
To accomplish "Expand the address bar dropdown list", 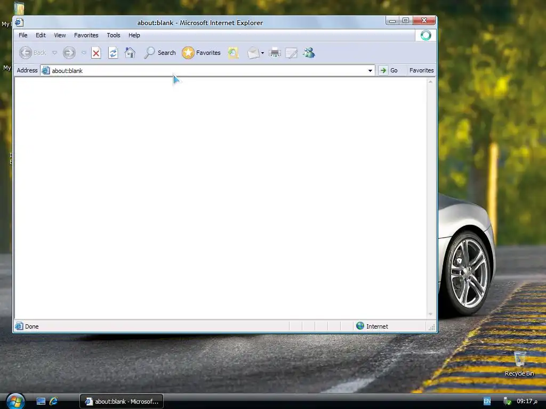I will (x=370, y=71).
